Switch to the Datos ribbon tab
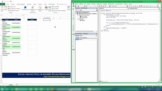This screenshot has height=91, width=162. (x=35, y=4)
